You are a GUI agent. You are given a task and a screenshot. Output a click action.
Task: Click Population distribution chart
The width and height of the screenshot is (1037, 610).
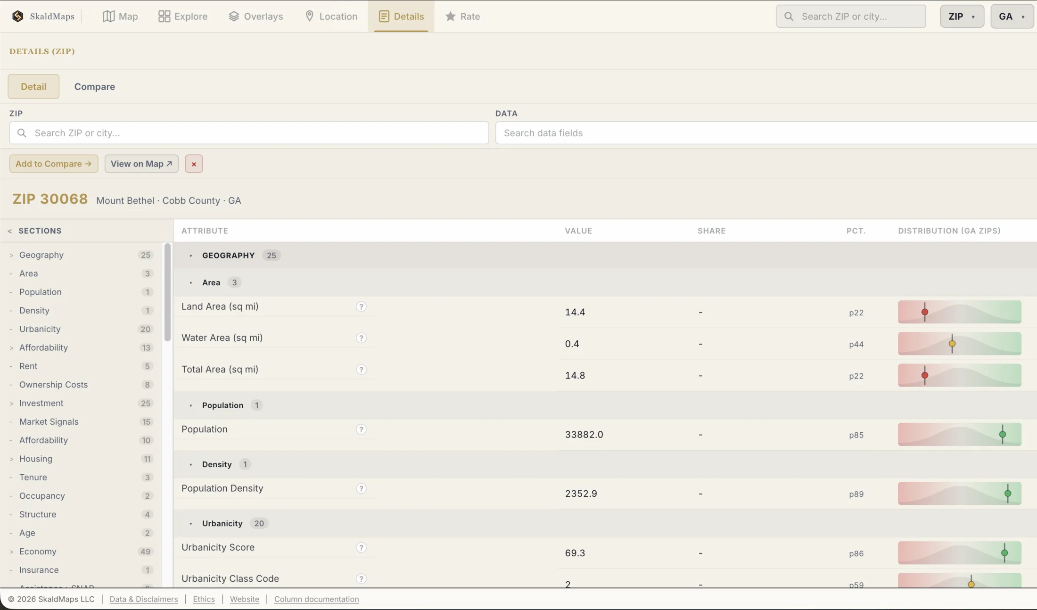pyautogui.click(x=960, y=435)
